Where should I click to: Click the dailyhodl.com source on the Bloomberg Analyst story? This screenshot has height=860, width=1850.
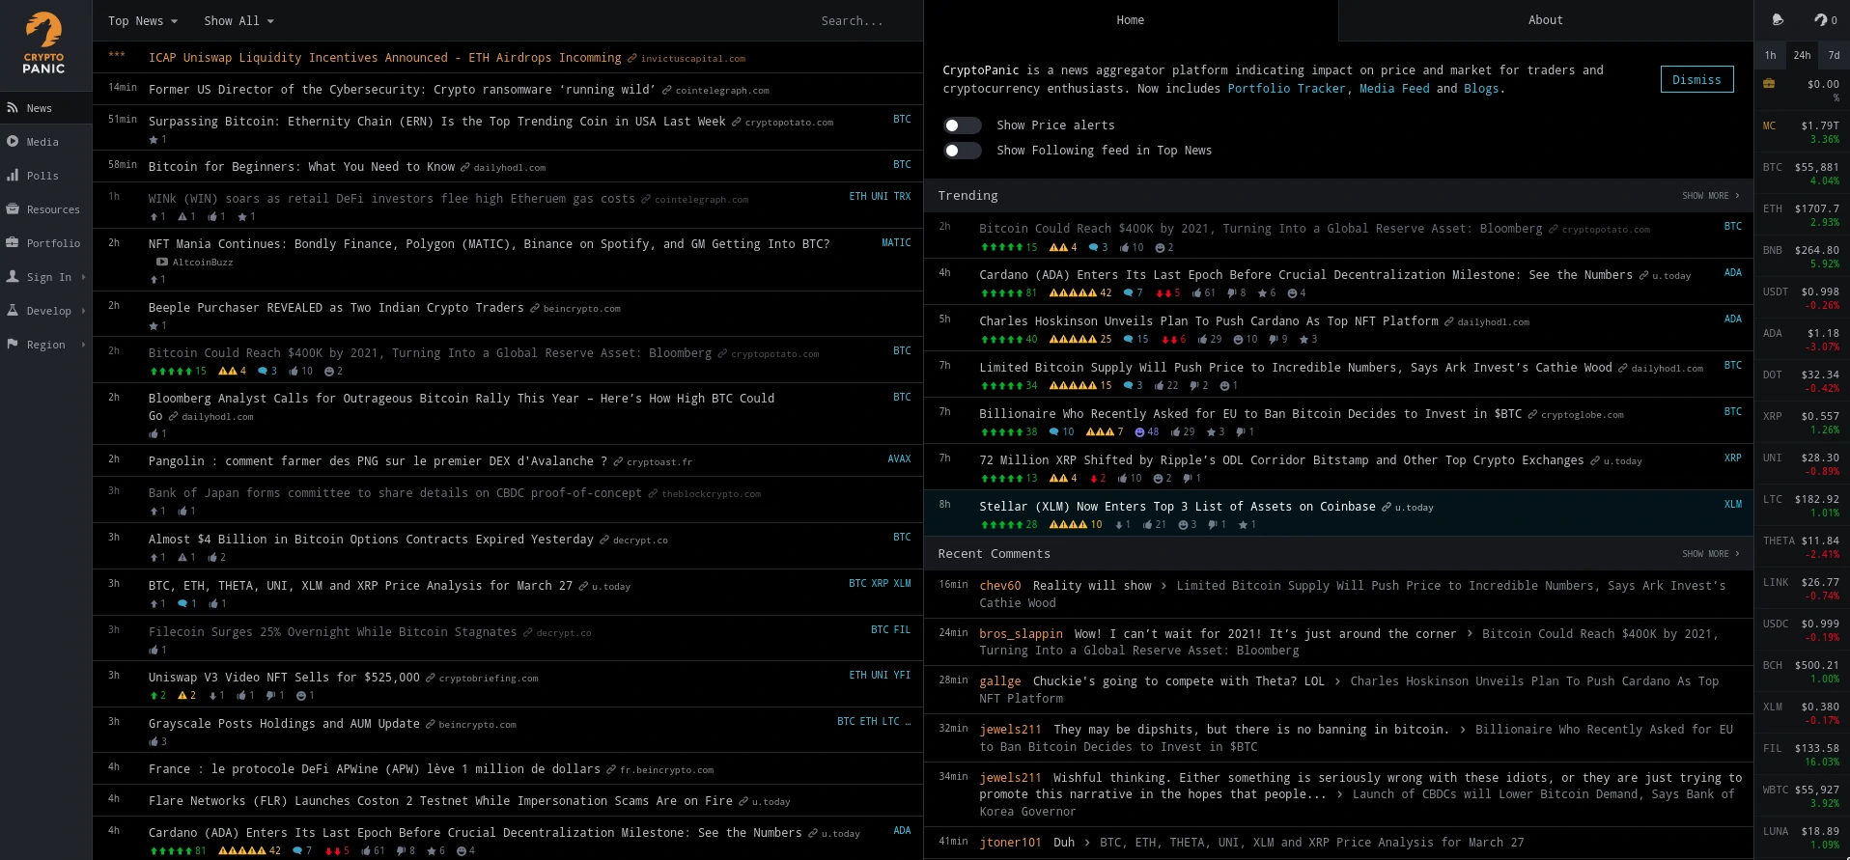(x=217, y=417)
